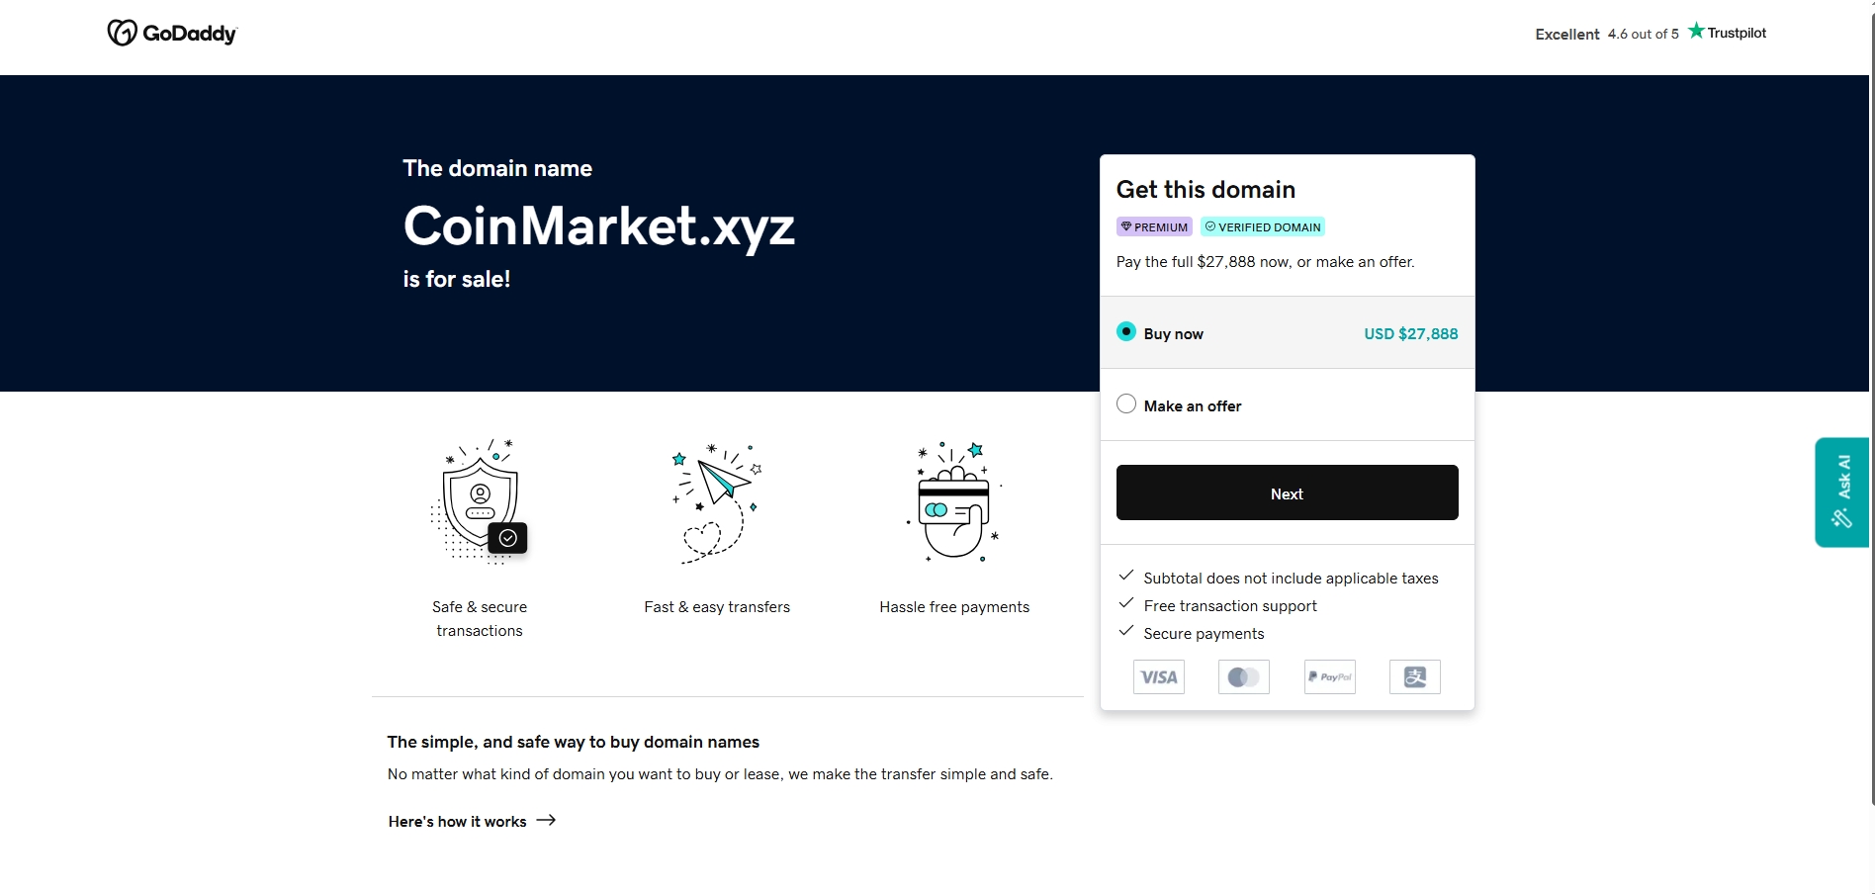Open the Here's how it works link
Viewport: 1875px width, 894px height.
coord(456,821)
